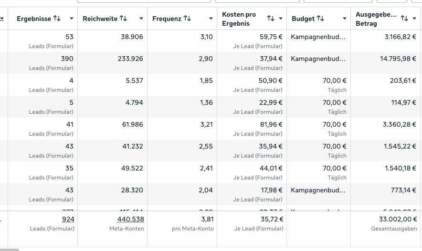Click the 14.795,98 € spend cell
This screenshot has height=251, width=422.
point(385,63)
